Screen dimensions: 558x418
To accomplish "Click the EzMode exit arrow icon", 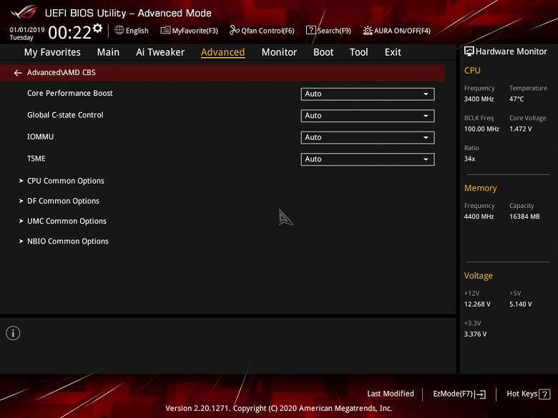I will (481, 394).
